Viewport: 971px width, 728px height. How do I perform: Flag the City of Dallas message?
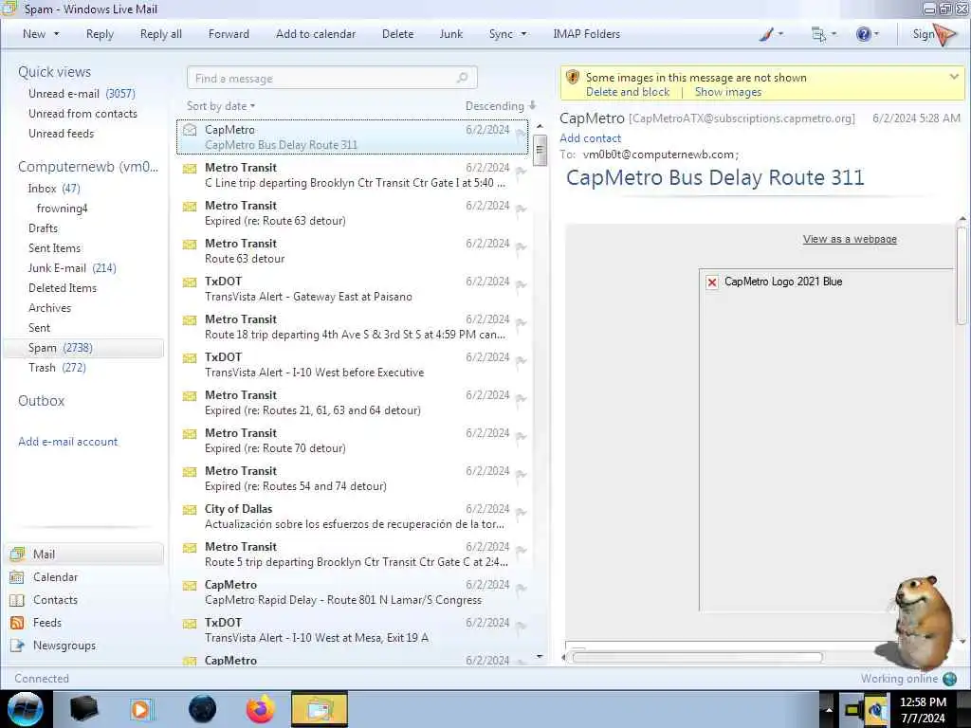pyautogui.click(x=521, y=513)
